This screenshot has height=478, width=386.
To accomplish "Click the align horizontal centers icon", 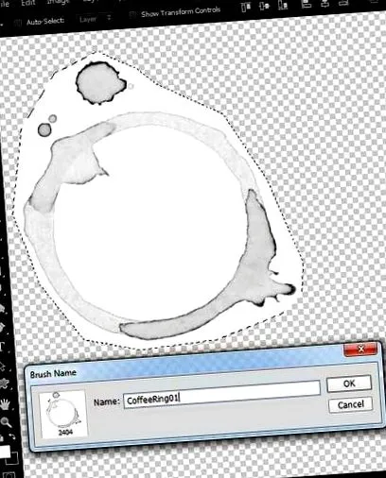I will 325,3.
